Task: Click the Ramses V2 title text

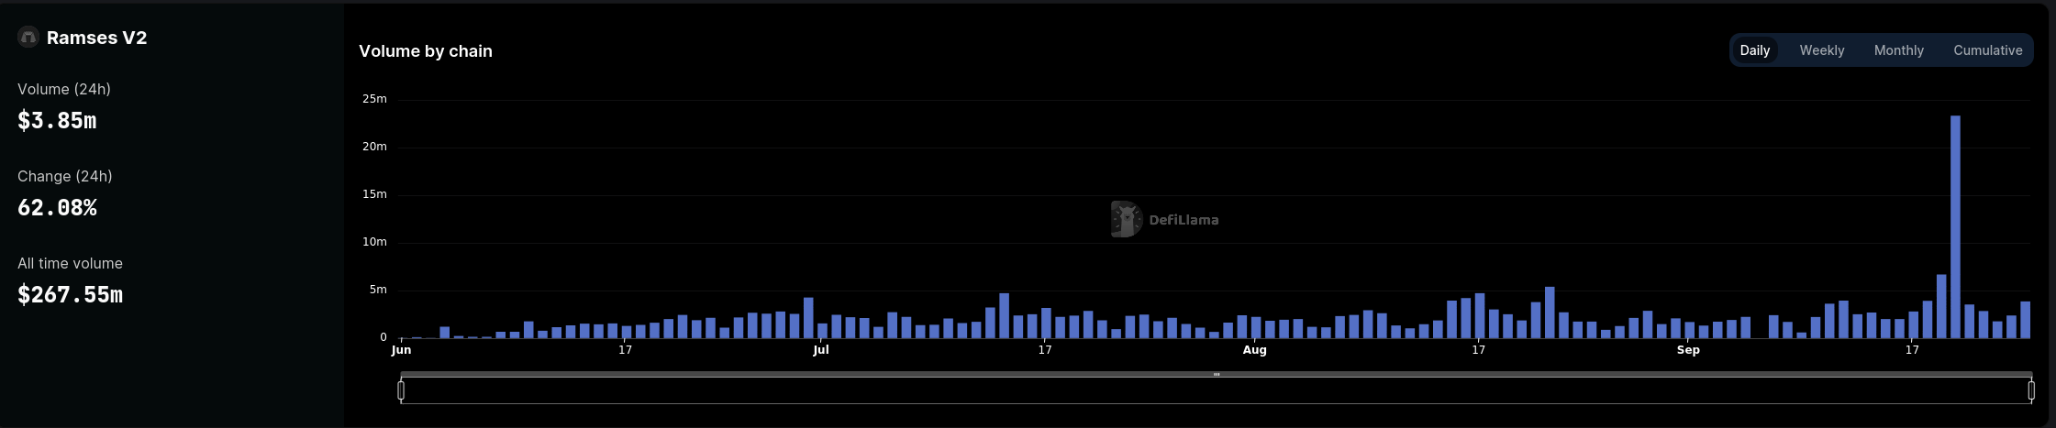Action: pos(96,38)
